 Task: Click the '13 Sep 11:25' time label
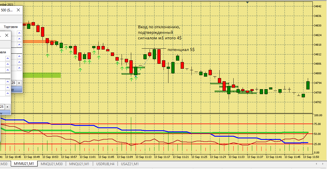click(199, 157)
